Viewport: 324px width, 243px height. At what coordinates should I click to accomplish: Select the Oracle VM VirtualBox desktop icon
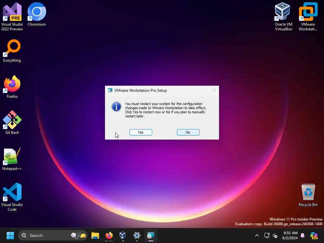283,16
